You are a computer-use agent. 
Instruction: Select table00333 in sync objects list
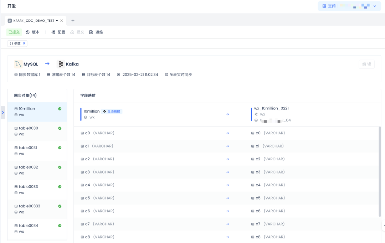pyautogui.click(x=37, y=209)
